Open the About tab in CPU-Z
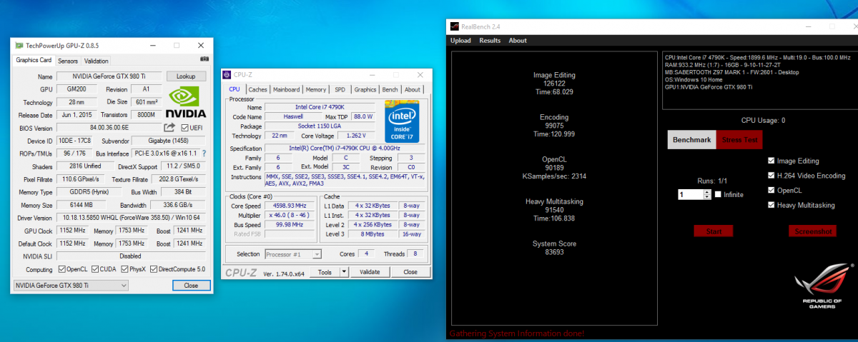 coord(413,89)
